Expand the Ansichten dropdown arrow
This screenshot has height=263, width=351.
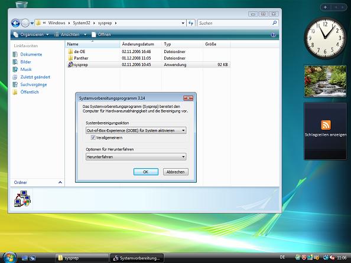[x=85, y=35]
